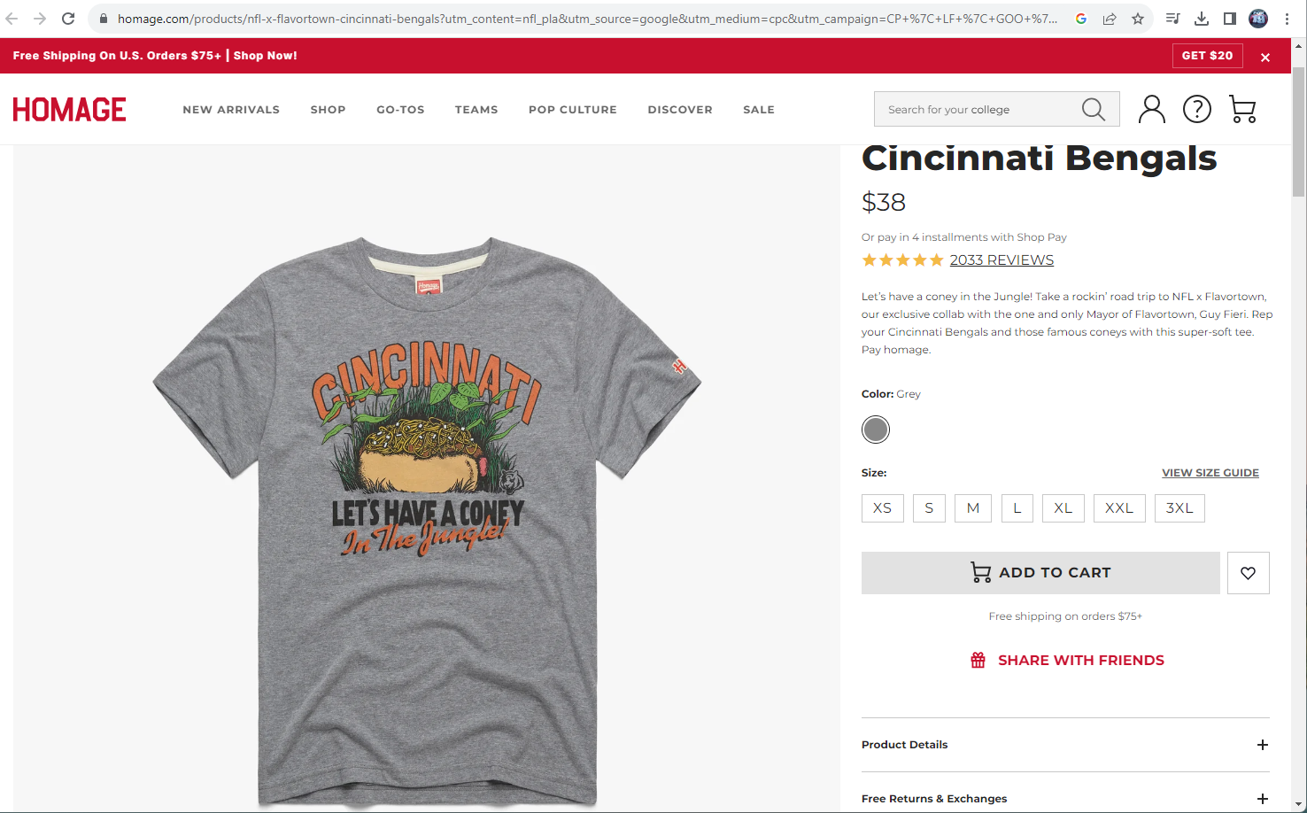
Task: Open the SALE menu
Action: point(759,110)
